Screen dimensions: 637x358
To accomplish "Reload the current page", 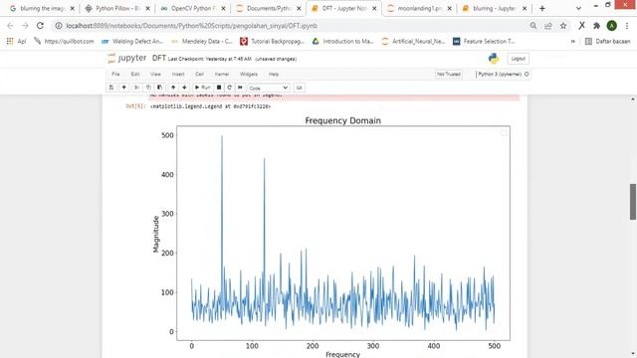I will tap(40, 26).
